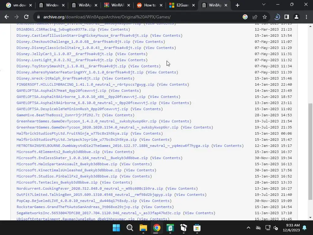View Contents of Disney.CheckoutChallenge zip
This screenshot has width=313, height=235.
pyautogui.click(x=149, y=42)
